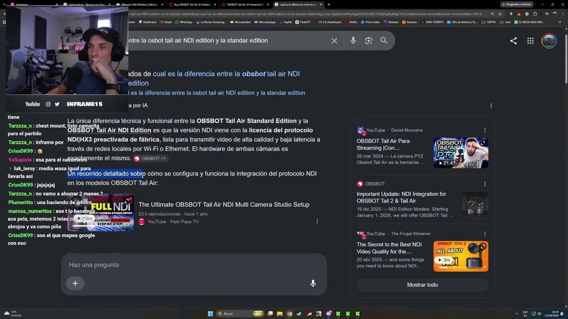The width and height of the screenshot is (568, 319).
Task: Add an attachment with the plus button
Action: click(75, 284)
